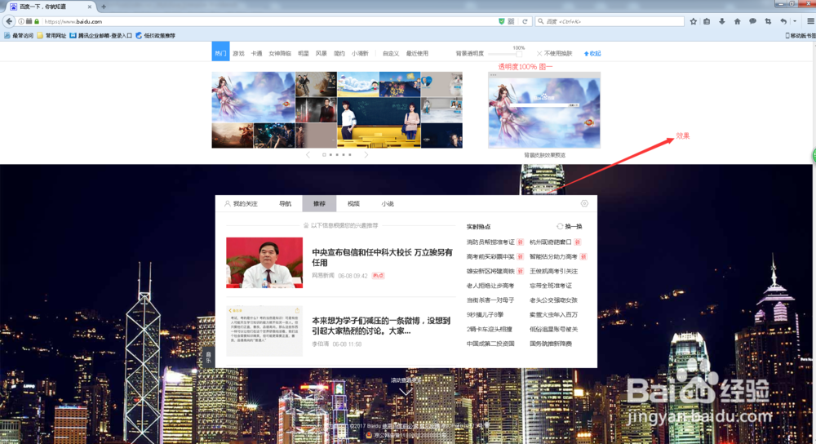Close the 百度一下 browser tab
Viewport: 816px width, 444px height.
coord(90,7)
